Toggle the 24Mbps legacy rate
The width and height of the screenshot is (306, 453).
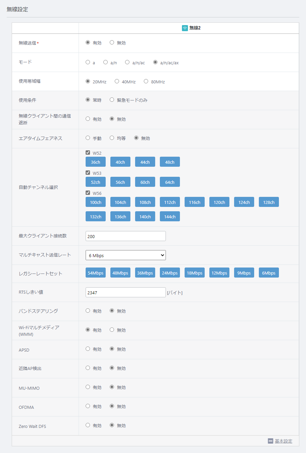coord(170,273)
